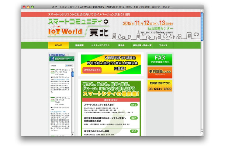Click the page scrollbar up arrow
The width and height of the screenshot is (225, 147).
click(202, 11)
